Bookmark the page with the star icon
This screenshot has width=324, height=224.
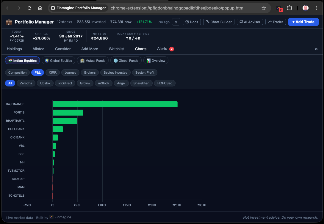click(x=264, y=8)
